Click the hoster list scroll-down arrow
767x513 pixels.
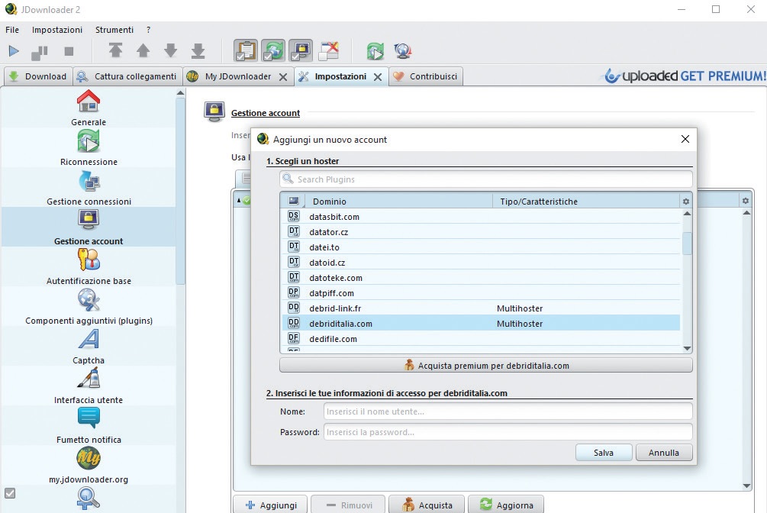(x=687, y=349)
